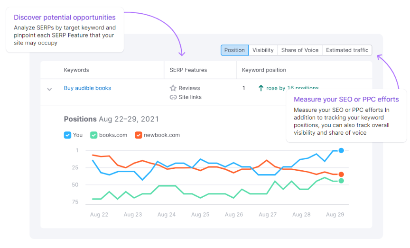410x248 pixels.
Task: Click the Site links chain icon
Action: [173, 97]
